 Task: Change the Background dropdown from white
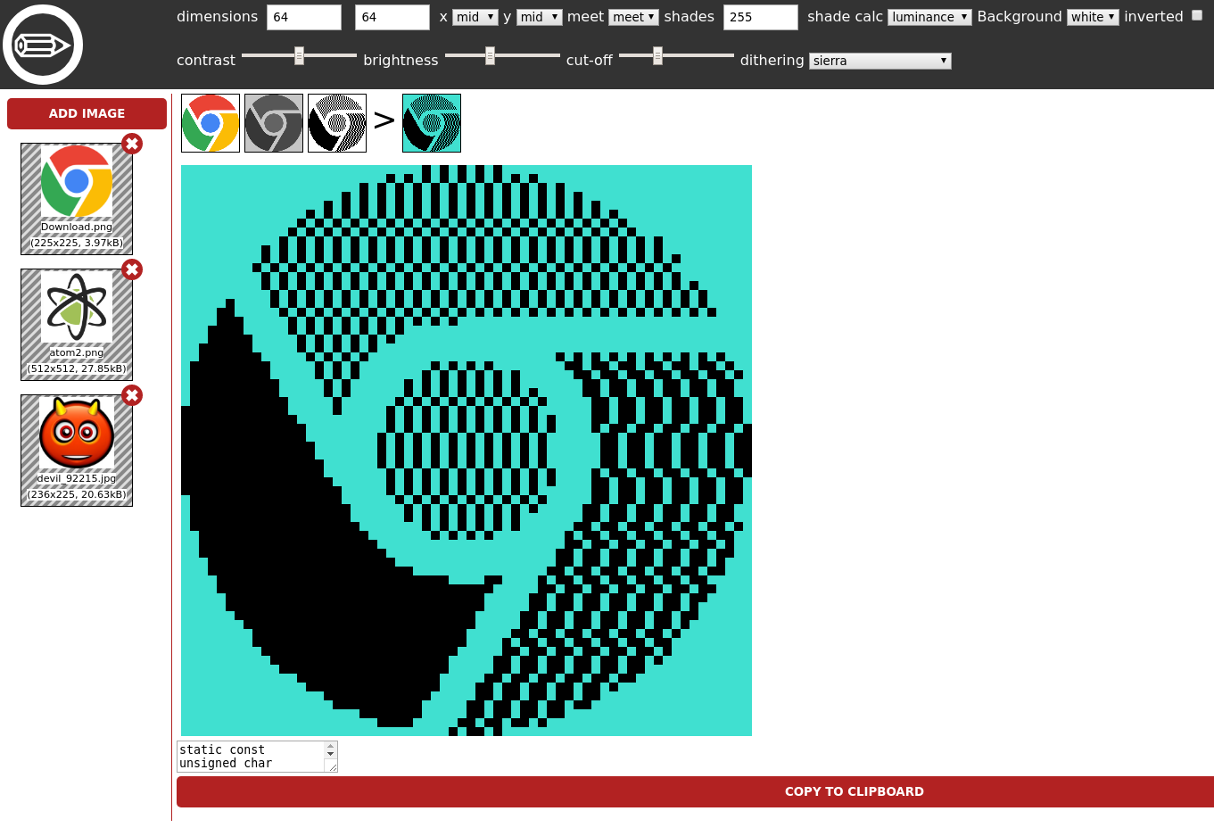click(x=1092, y=16)
